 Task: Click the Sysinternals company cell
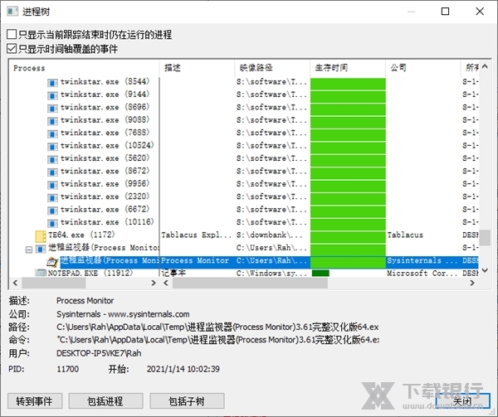pyautogui.click(x=422, y=260)
